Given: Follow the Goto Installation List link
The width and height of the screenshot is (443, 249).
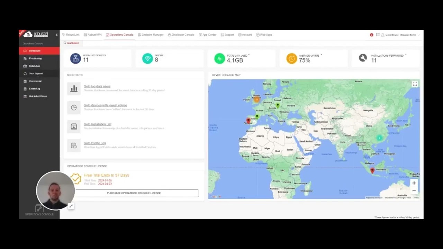Looking at the screenshot, I should [x=98, y=124].
